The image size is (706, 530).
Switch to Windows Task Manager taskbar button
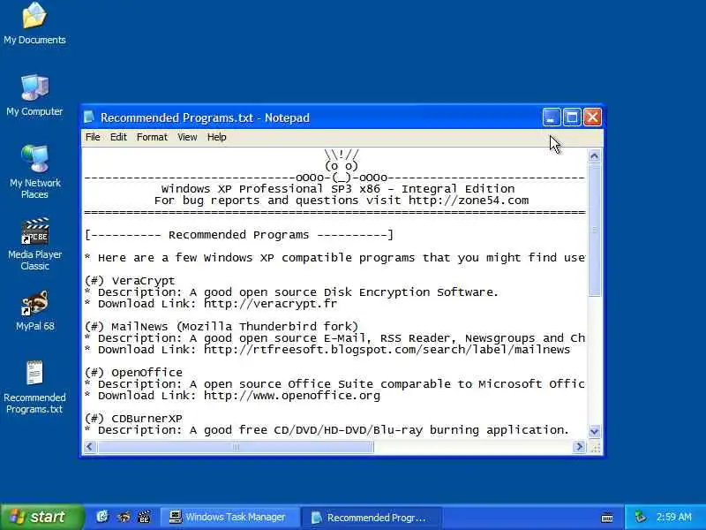click(229, 517)
